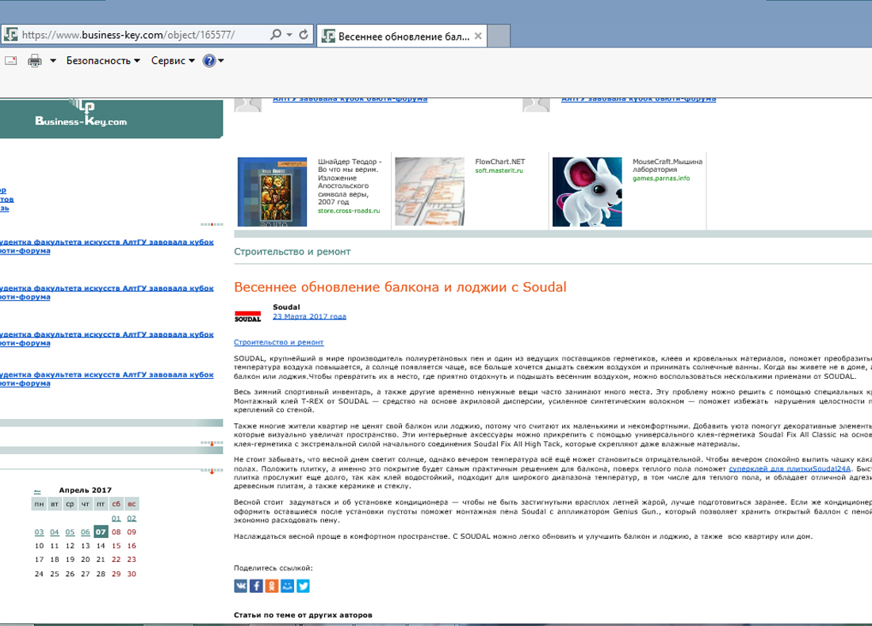872x626 pixels.
Task: Expand the print options dropdown arrow
Action: coord(53,60)
